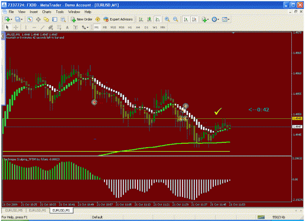Switch timeframe to W1

pos(155,27)
